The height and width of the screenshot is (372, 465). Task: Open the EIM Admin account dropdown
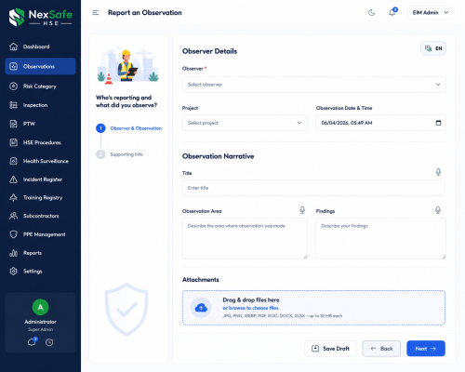click(x=431, y=13)
